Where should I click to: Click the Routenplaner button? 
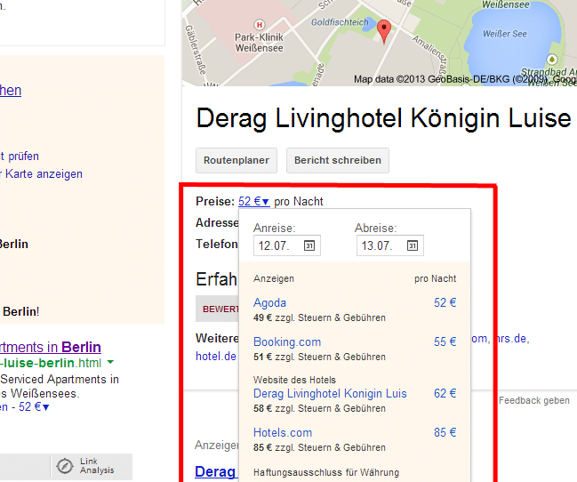coord(236,160)
